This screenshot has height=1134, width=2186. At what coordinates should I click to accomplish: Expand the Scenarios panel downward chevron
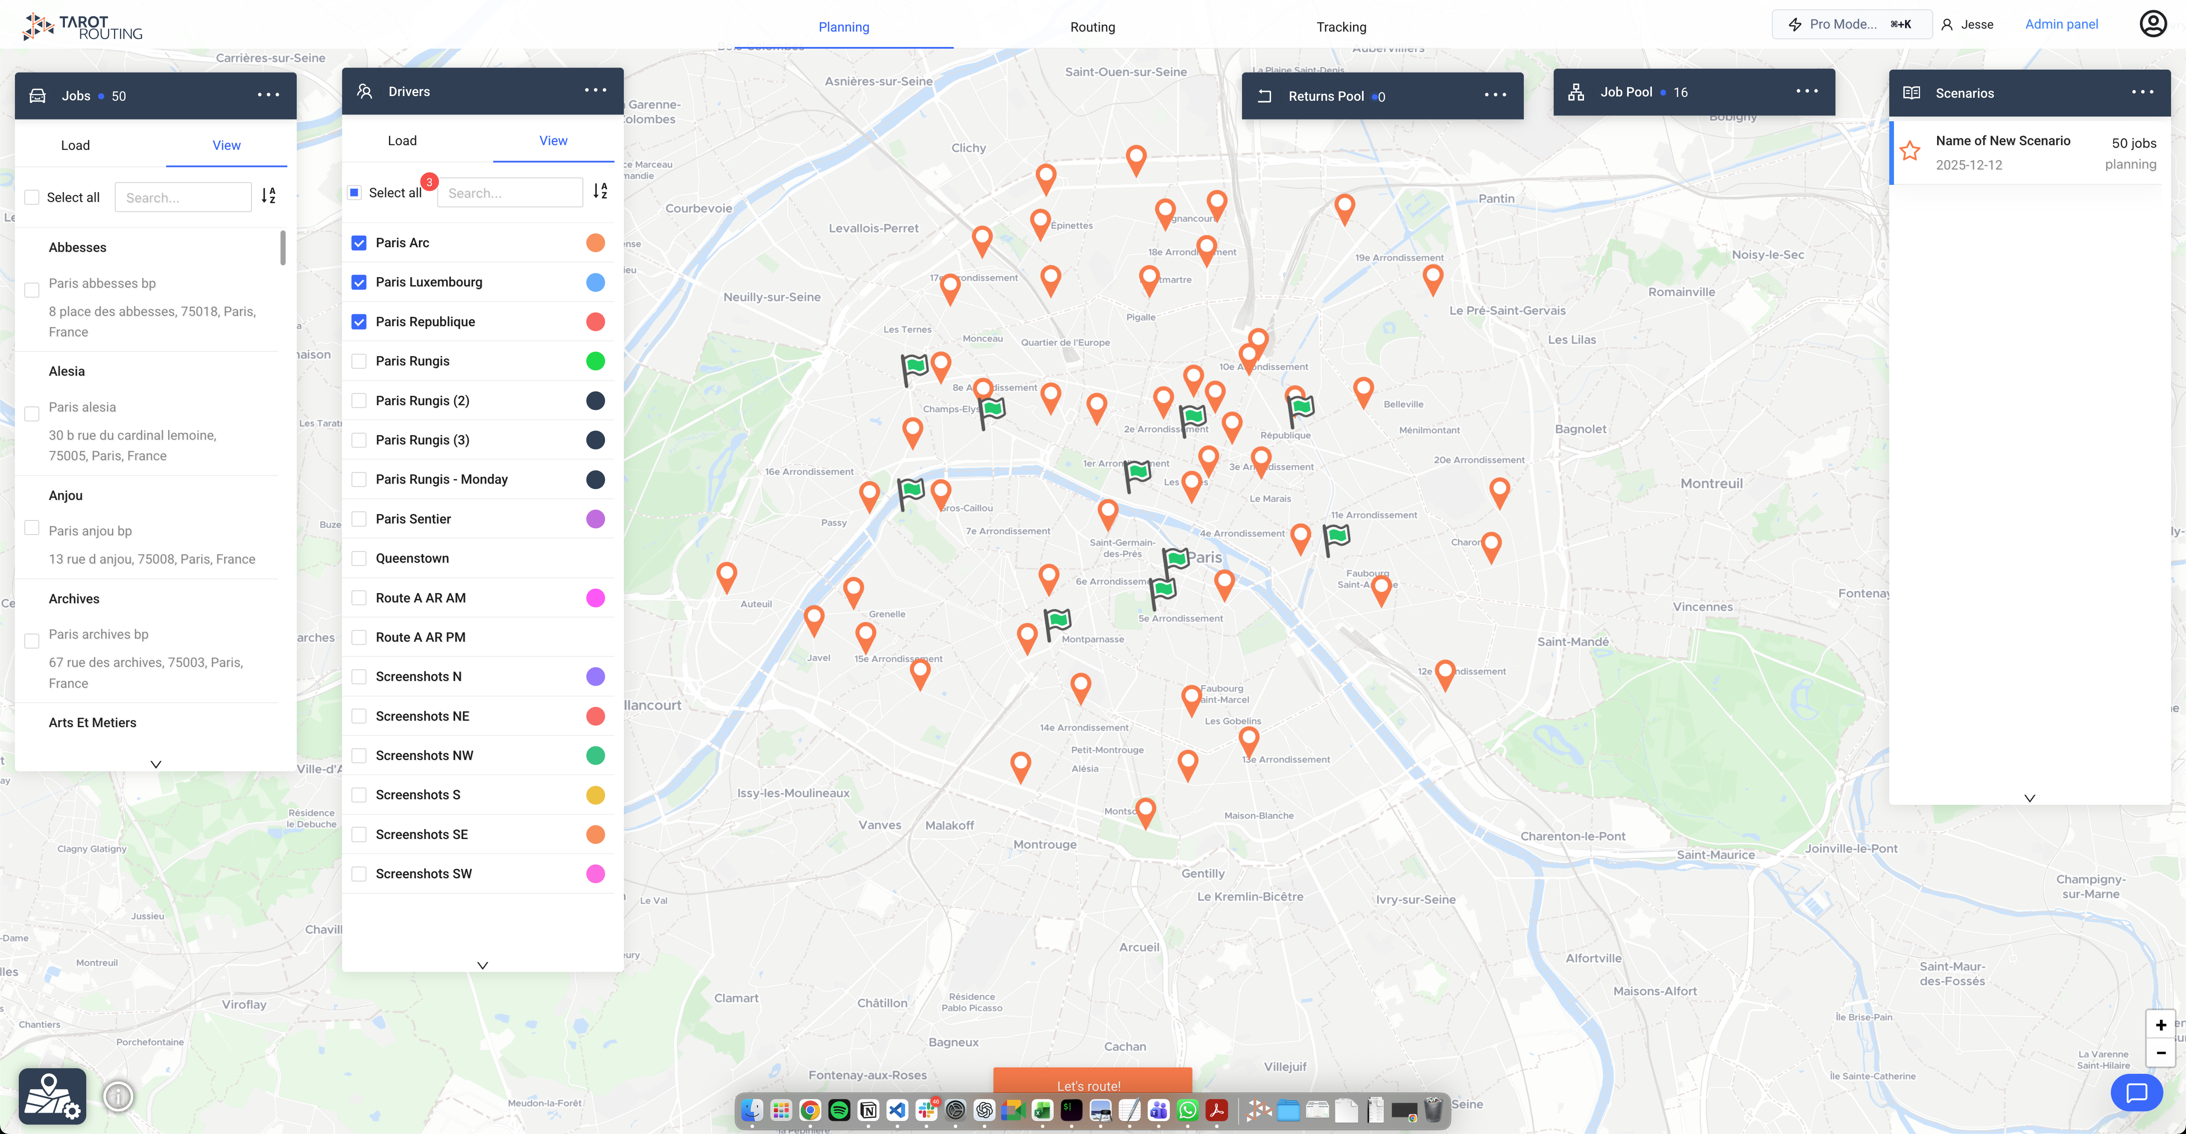(x=2030, y=797)
